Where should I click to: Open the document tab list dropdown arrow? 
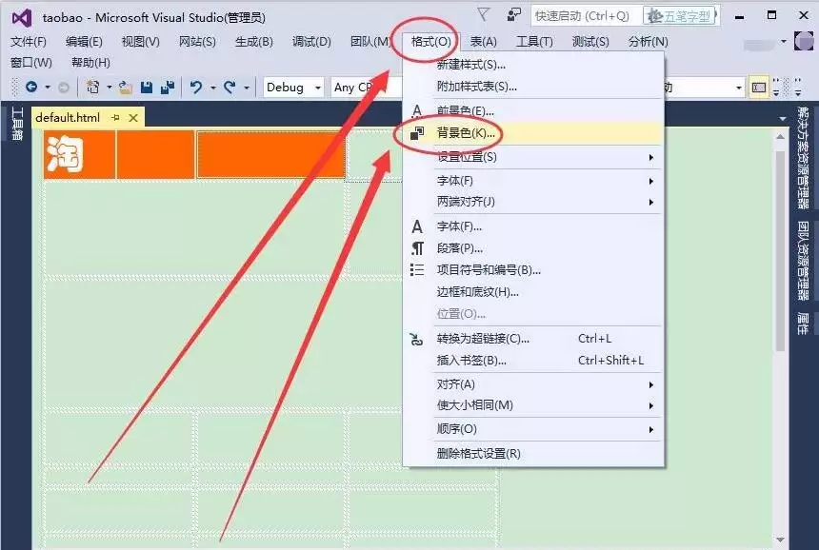pos(783,119)
